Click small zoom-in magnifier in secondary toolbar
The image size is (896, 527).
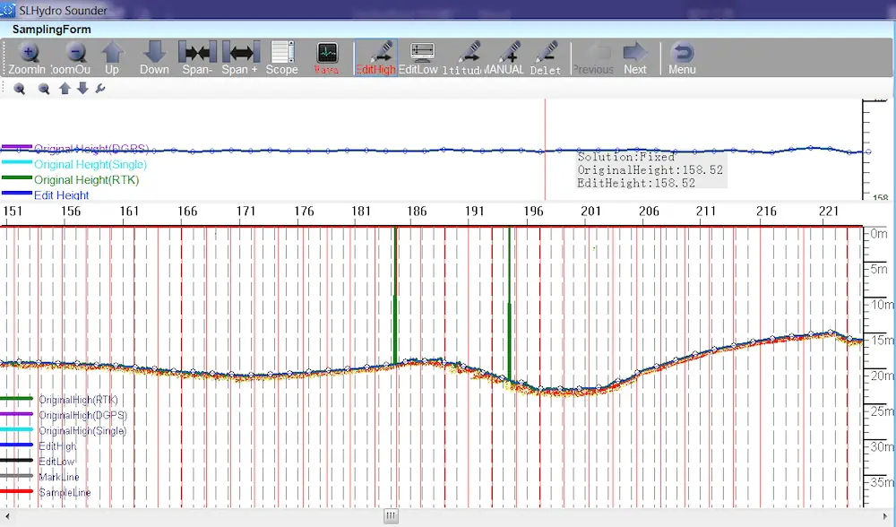coord(20,89)
